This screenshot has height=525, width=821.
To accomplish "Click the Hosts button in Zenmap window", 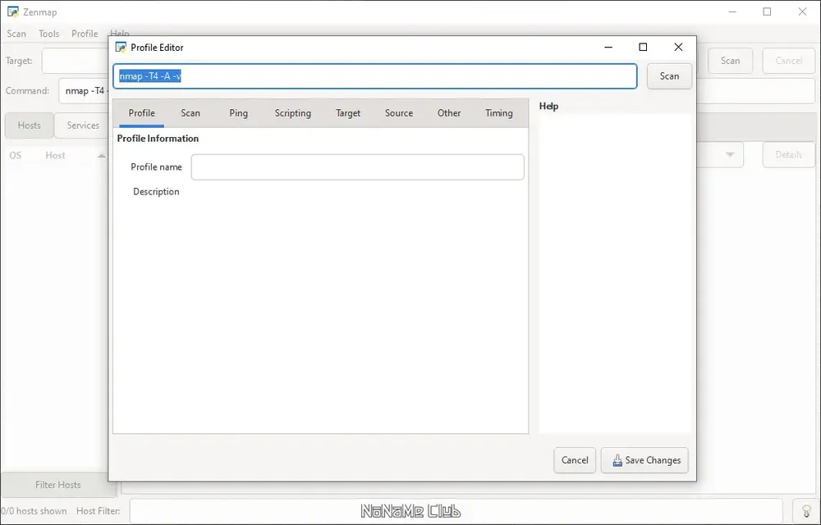I will click(x=30, y=126).
